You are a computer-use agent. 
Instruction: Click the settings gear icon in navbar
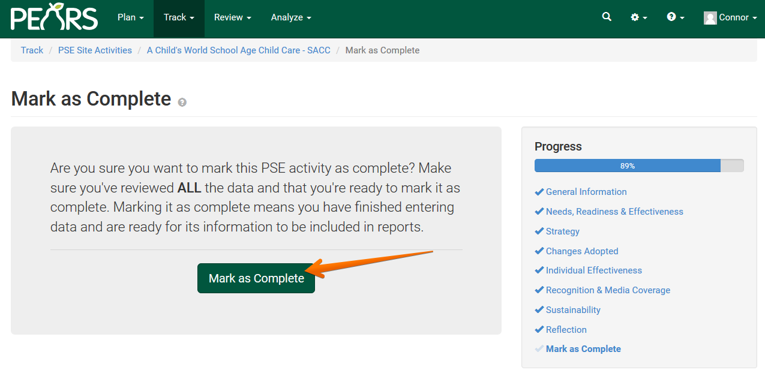[635, 17]
